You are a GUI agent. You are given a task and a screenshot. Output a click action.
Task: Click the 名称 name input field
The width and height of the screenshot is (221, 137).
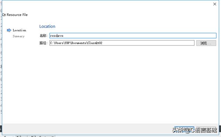click(133, 35)
